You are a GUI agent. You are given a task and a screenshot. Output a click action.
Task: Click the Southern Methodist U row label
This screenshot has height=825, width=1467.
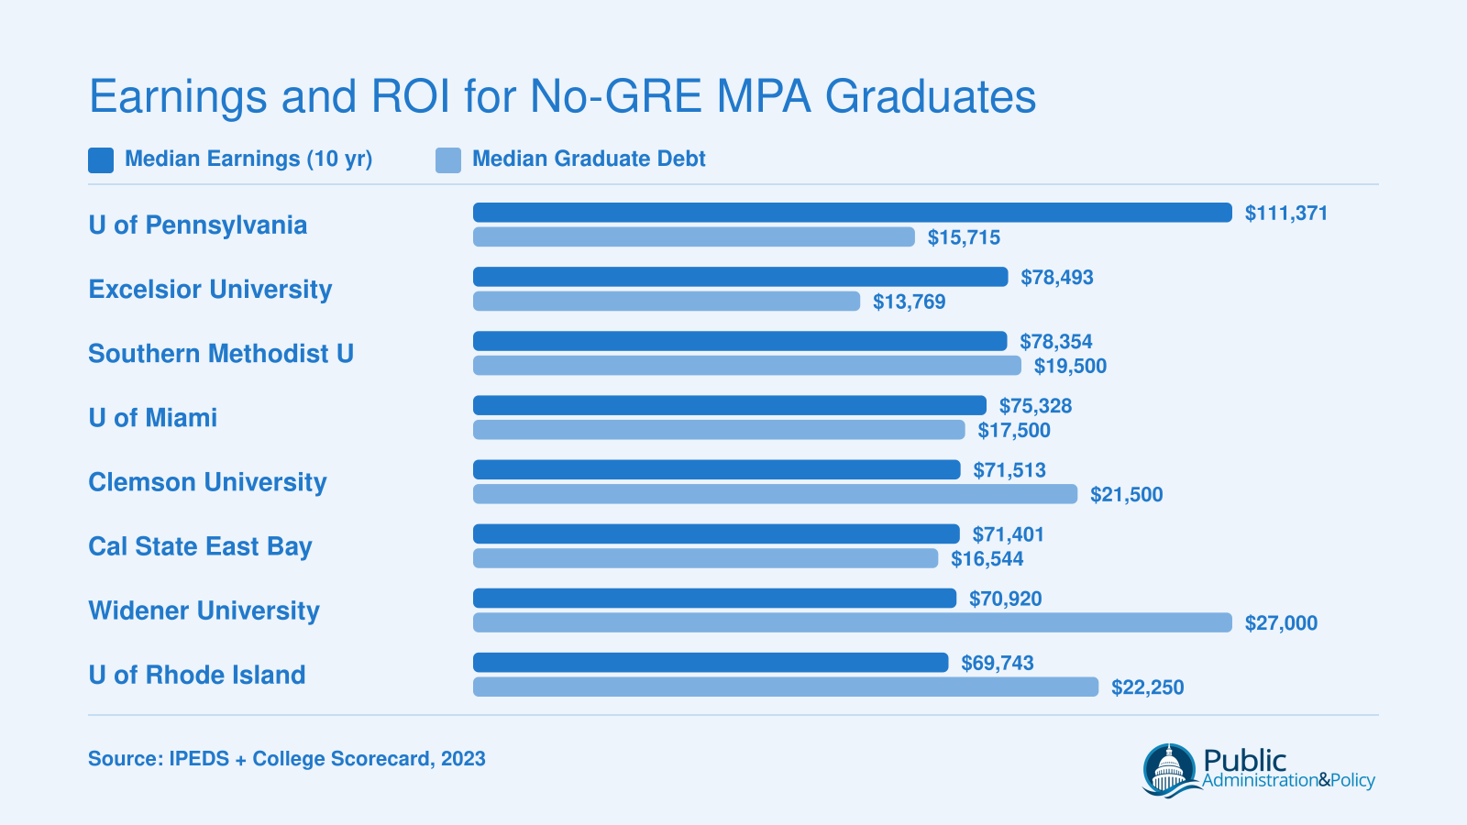(221, 353)
